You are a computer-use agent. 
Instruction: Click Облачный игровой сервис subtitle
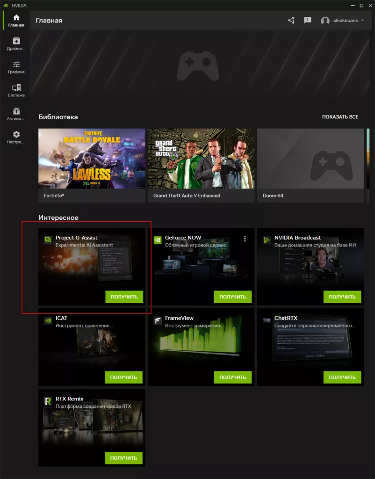[195, 245]
